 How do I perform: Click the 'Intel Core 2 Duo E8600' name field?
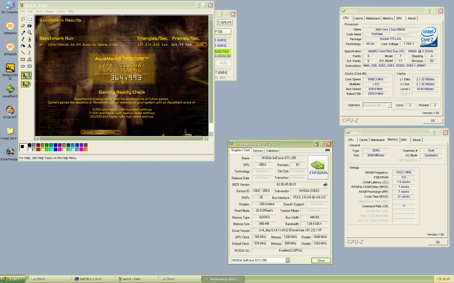click(x=390, y=29)
